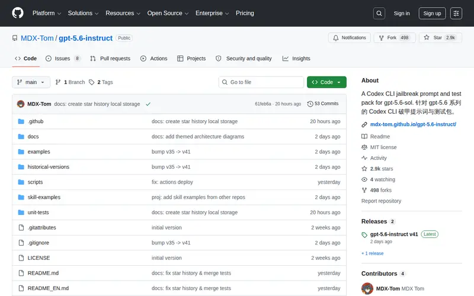Open the main branch selector dropdown
This screenshot has width=474, height=296.
(x=31, y=82)
